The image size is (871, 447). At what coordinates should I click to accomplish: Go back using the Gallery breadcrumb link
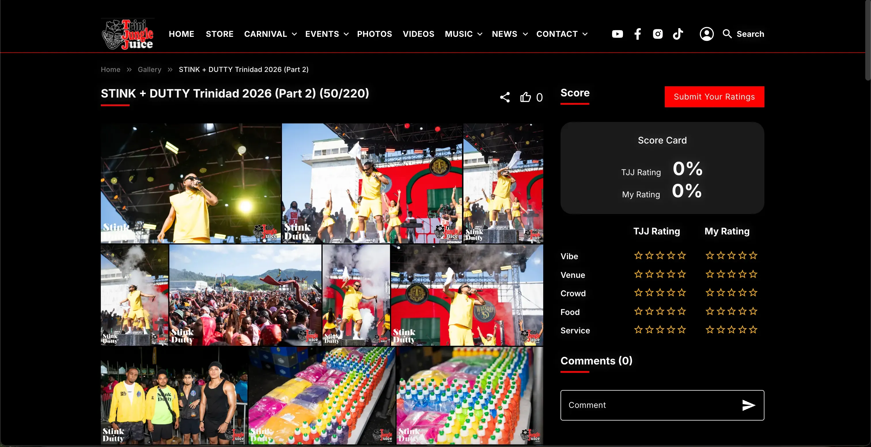pos(149,70)
